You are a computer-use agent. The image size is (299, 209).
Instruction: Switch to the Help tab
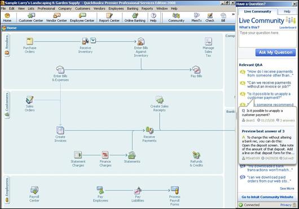[x=287, y=12]
